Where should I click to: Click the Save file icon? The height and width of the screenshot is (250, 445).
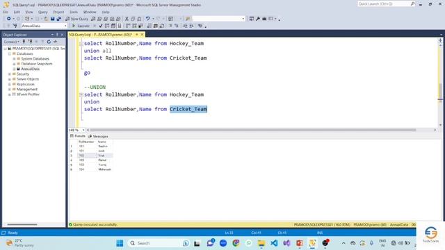pos(53,19)
